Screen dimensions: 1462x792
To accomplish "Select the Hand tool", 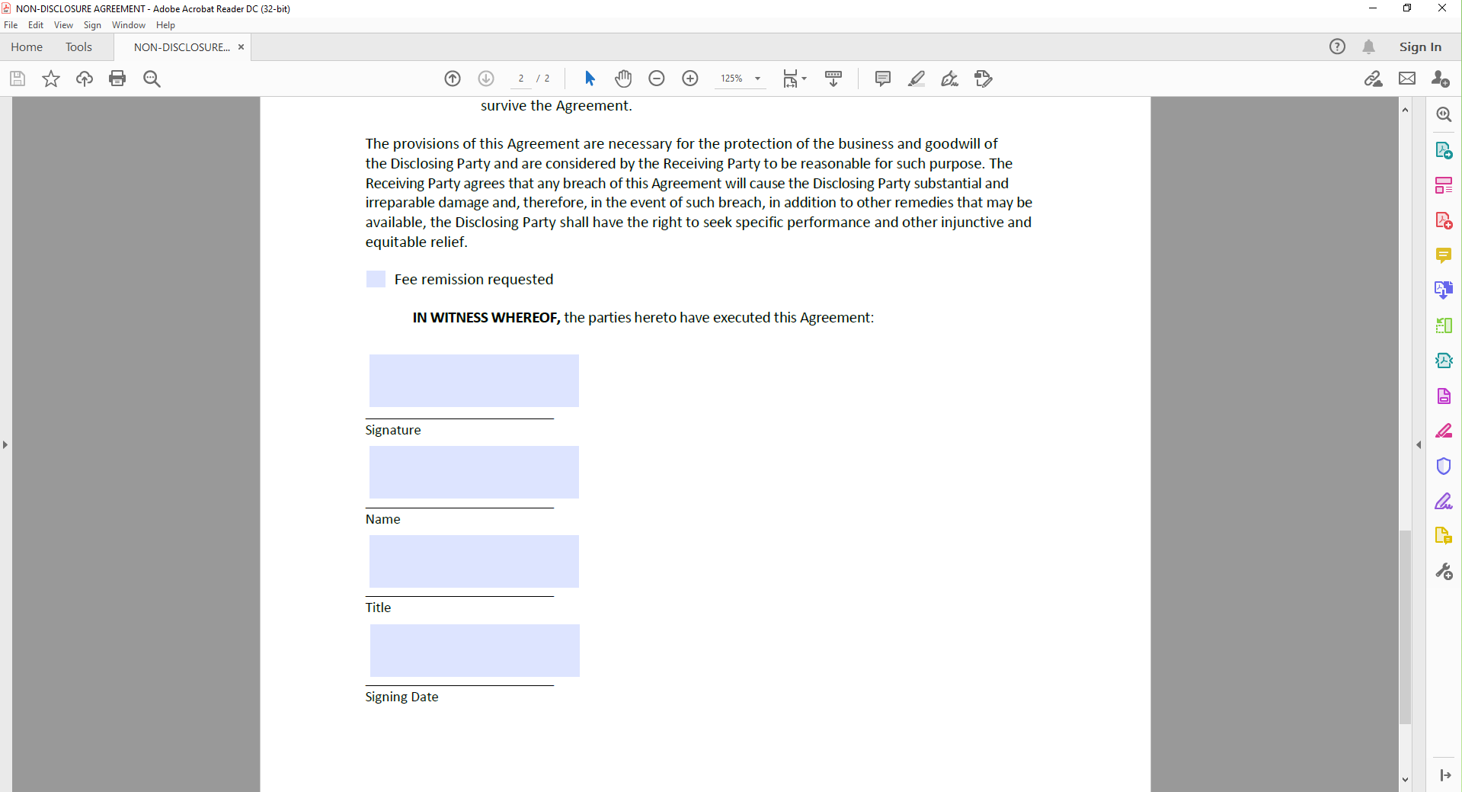I will (623, 79).
